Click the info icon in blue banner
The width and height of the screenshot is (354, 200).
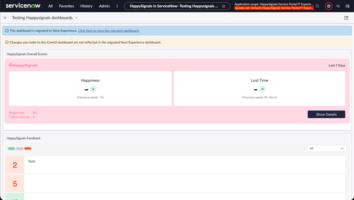[7, 31]
